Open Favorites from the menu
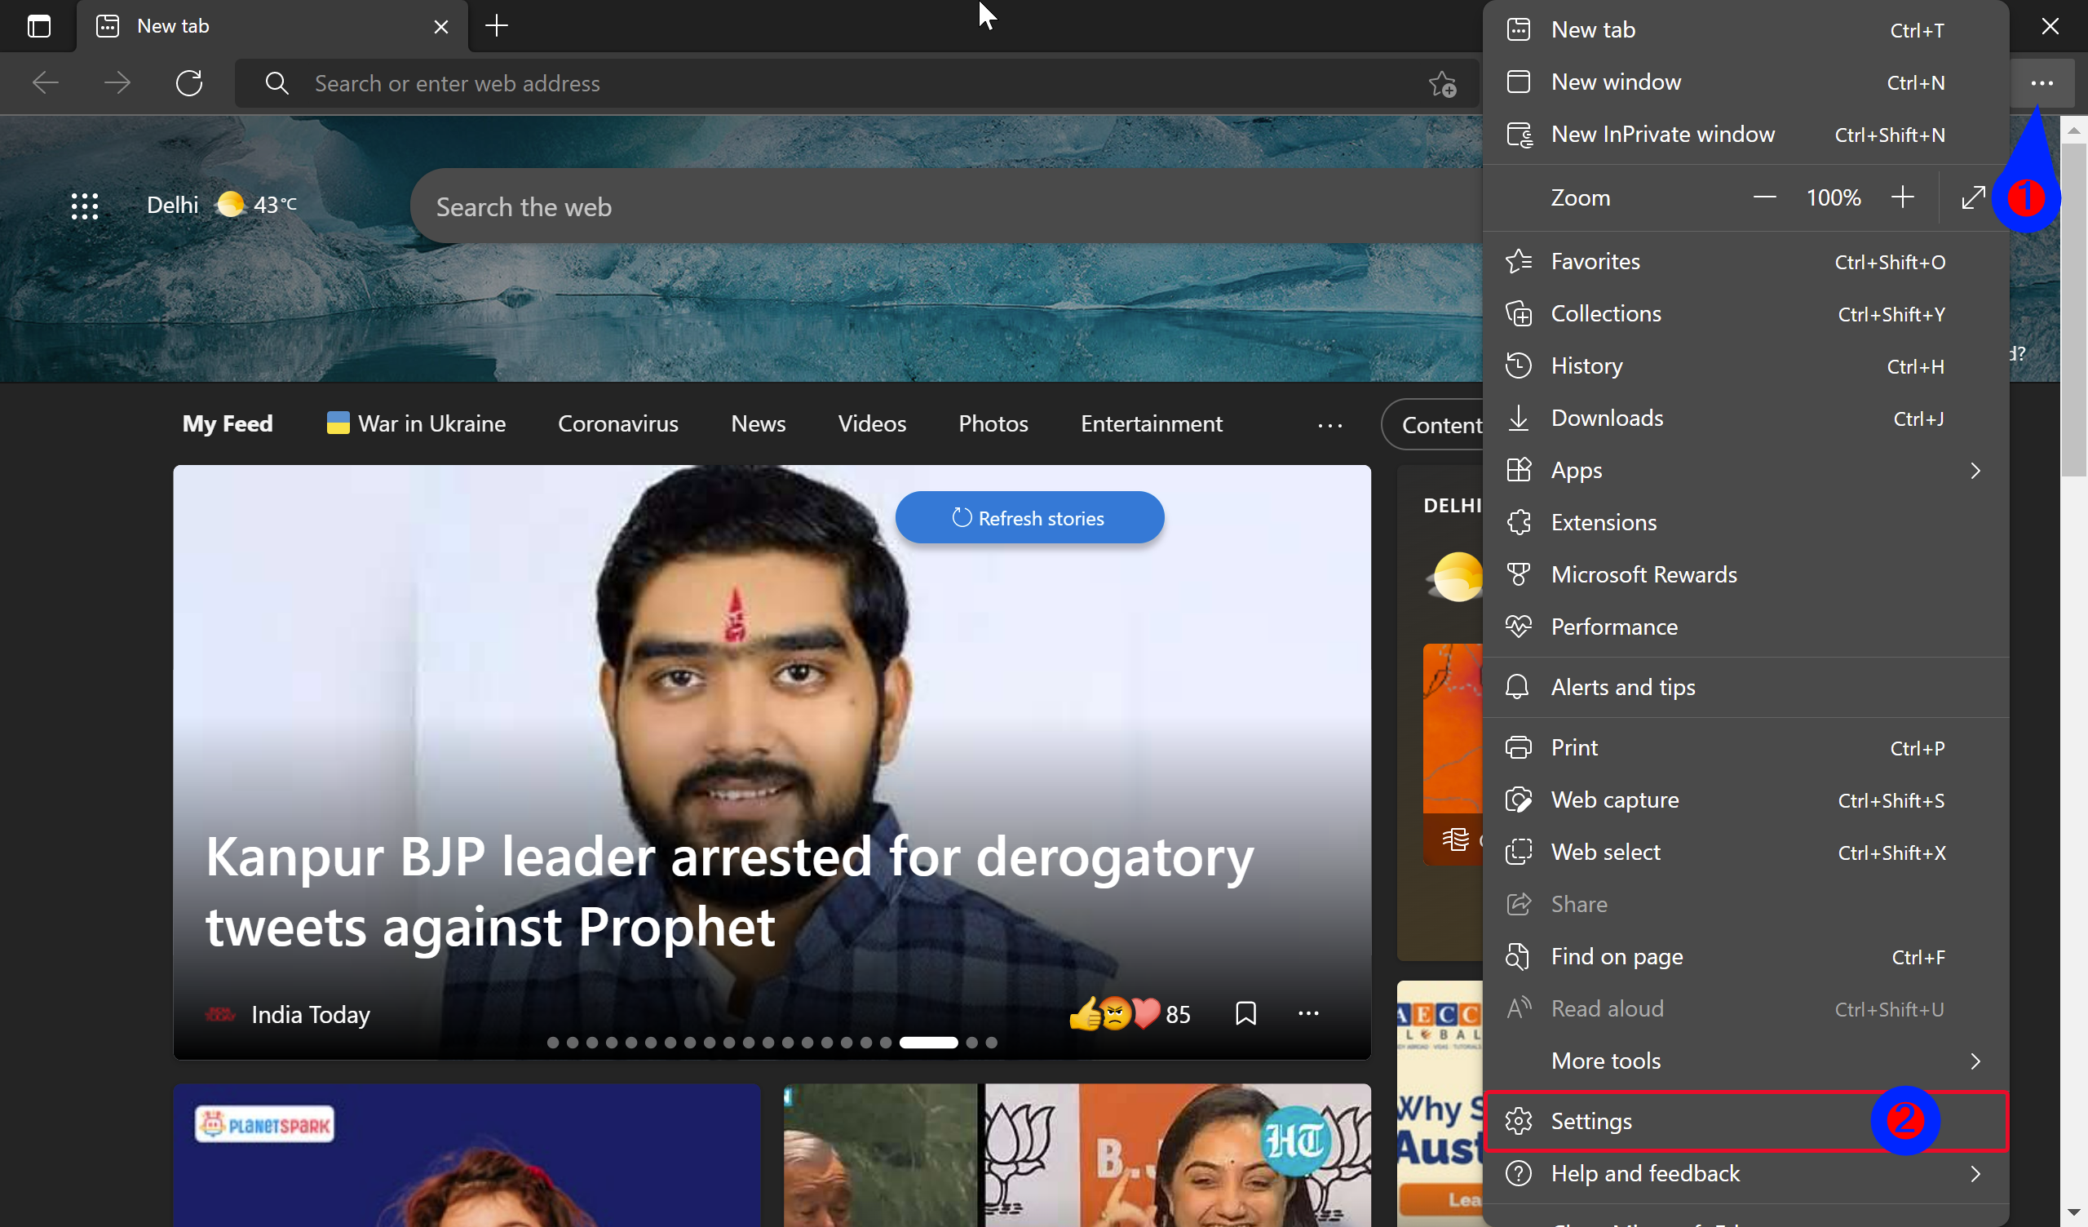Screen dimensions: 2088x1227 pos(1745,261)
